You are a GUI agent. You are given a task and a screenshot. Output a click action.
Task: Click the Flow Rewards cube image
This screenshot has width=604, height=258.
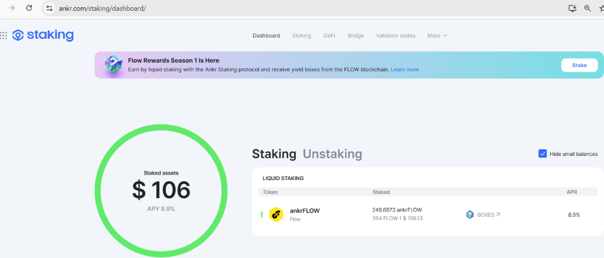(113, 65)
